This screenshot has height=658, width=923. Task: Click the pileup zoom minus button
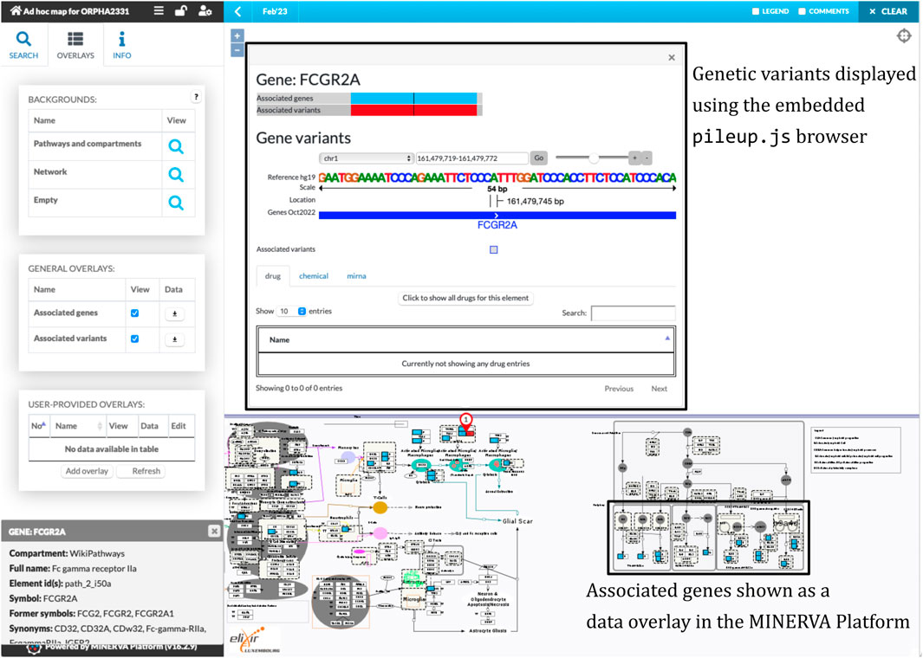[x=647, y=158]
